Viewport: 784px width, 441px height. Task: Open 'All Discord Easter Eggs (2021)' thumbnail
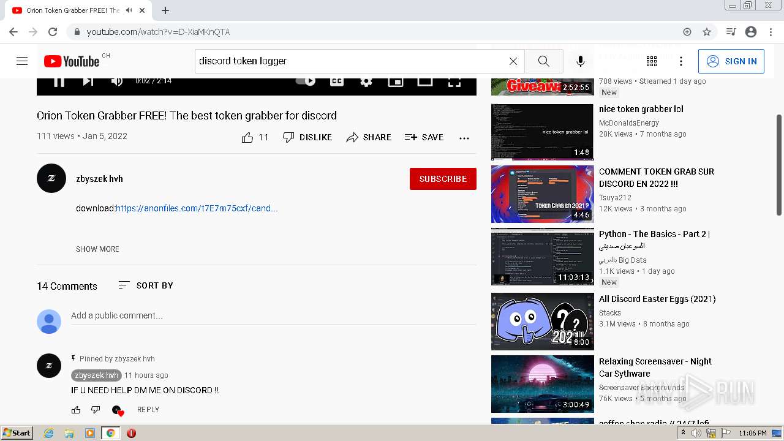[542, 322]
